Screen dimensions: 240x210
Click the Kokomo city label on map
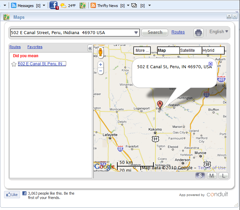[155, 129]
